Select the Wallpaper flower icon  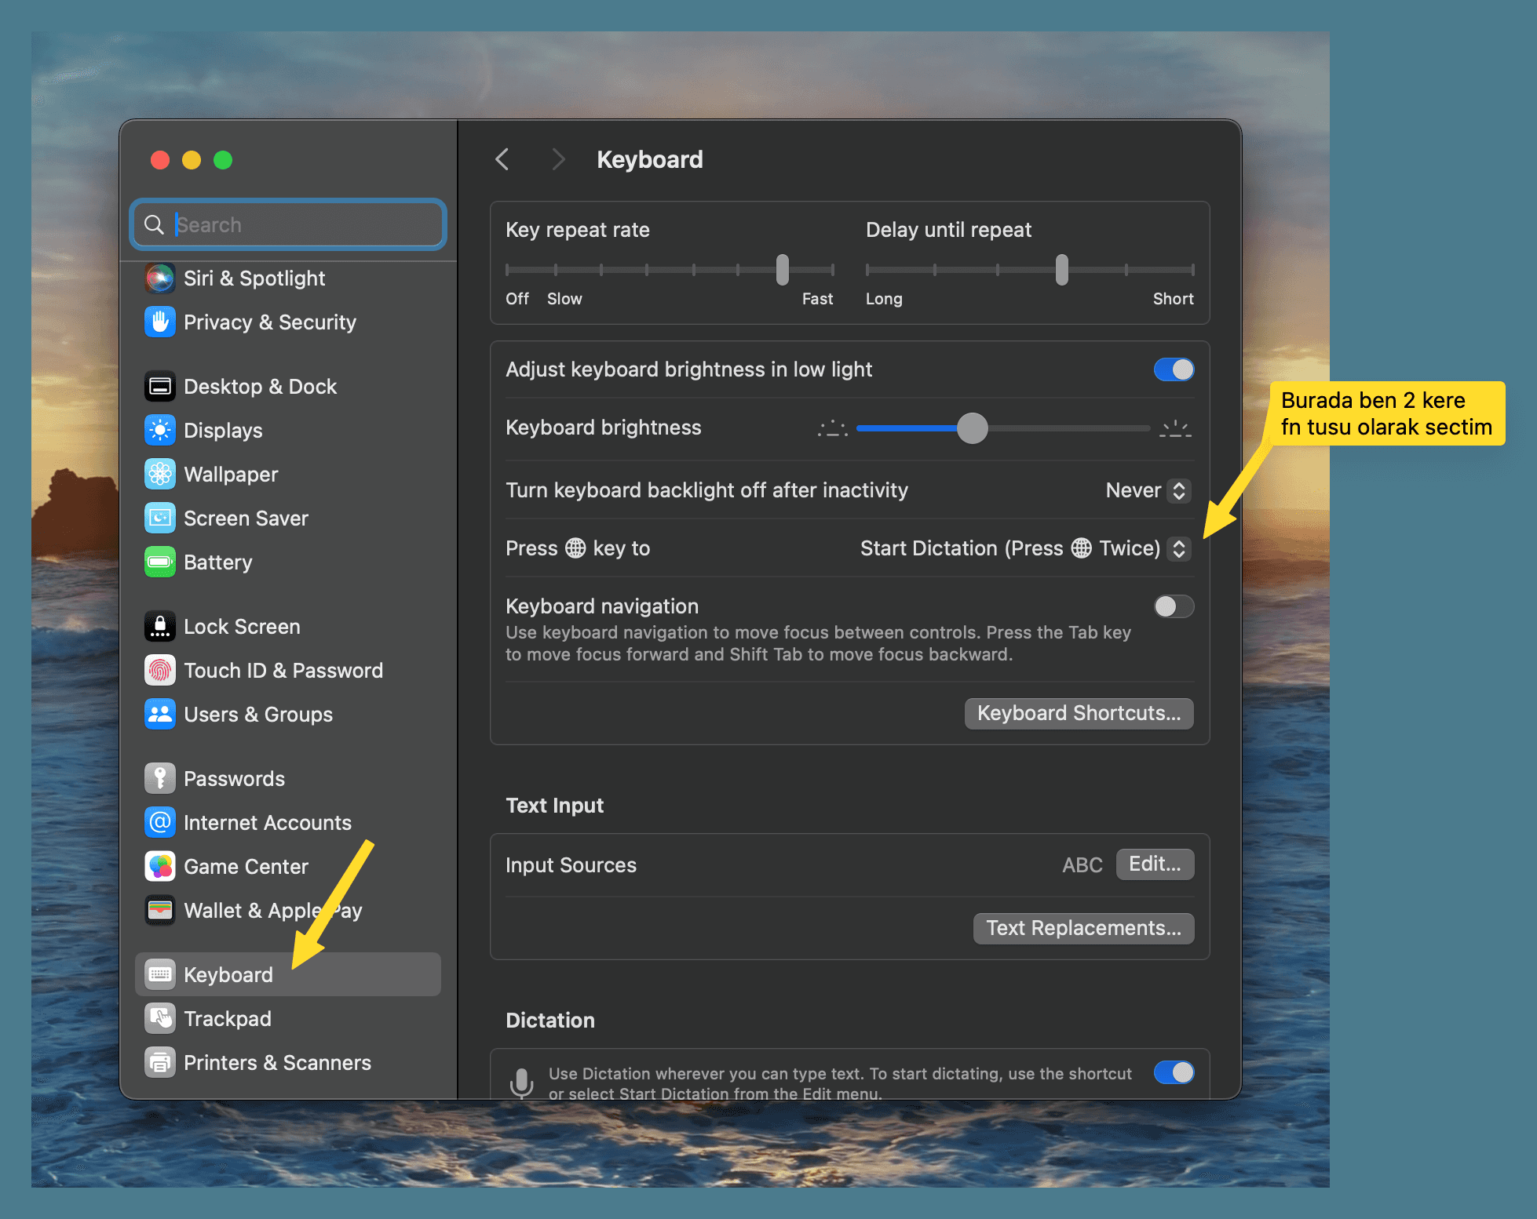tap(160, 475)
